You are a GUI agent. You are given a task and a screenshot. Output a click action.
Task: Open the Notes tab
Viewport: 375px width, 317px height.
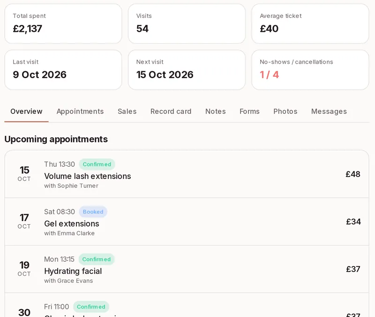pyautogui.click(x=216, y=111)
